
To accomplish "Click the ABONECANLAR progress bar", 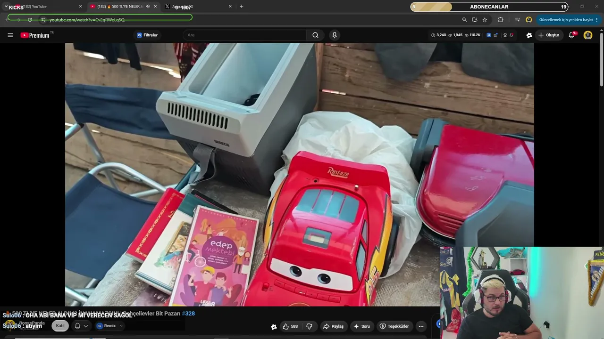I will click(489, 7).
